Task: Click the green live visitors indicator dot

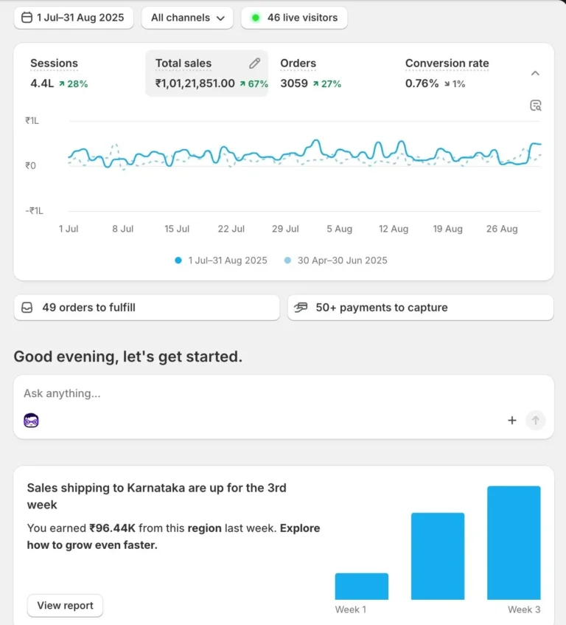Action: click(256, 18)
